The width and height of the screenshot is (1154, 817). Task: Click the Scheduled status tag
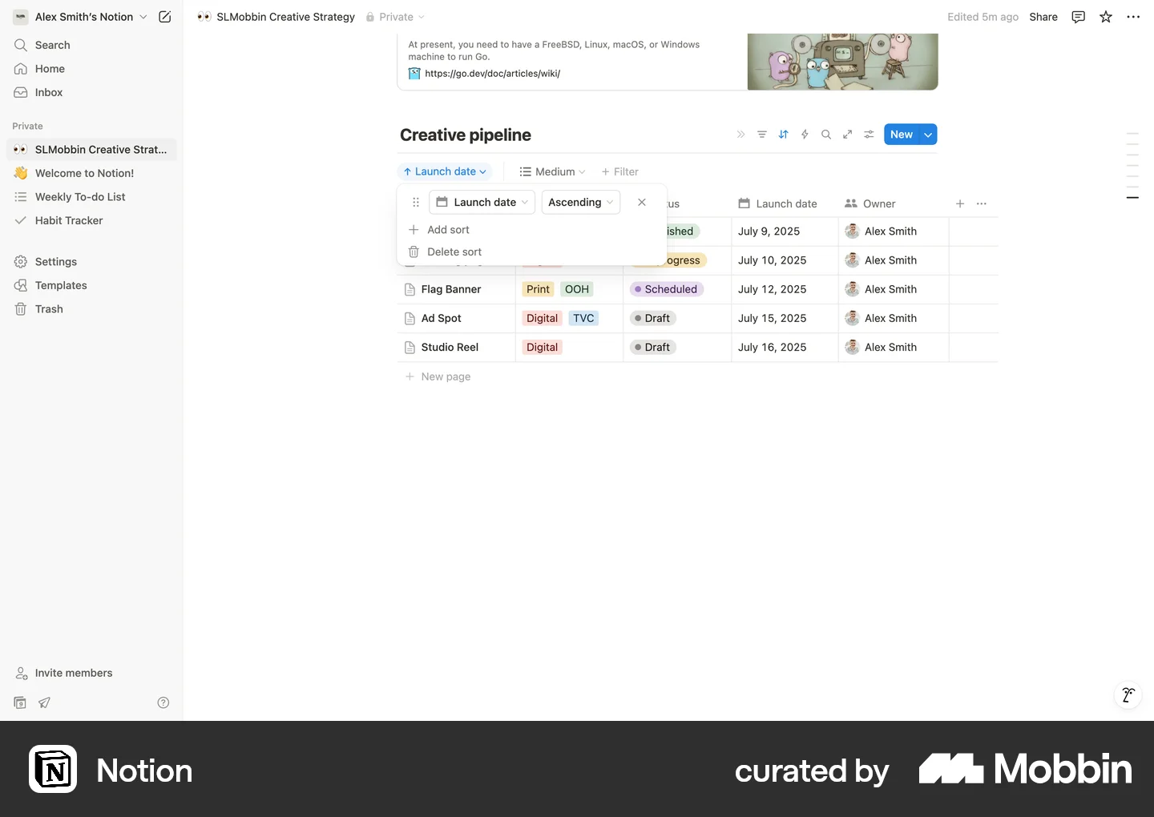tap(667, 289)
